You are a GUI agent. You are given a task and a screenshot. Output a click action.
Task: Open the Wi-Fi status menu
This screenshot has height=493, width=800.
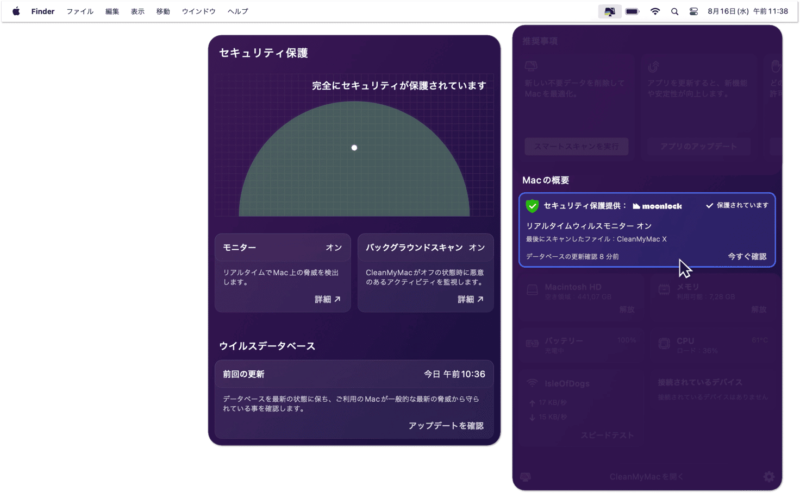(655, 11)
